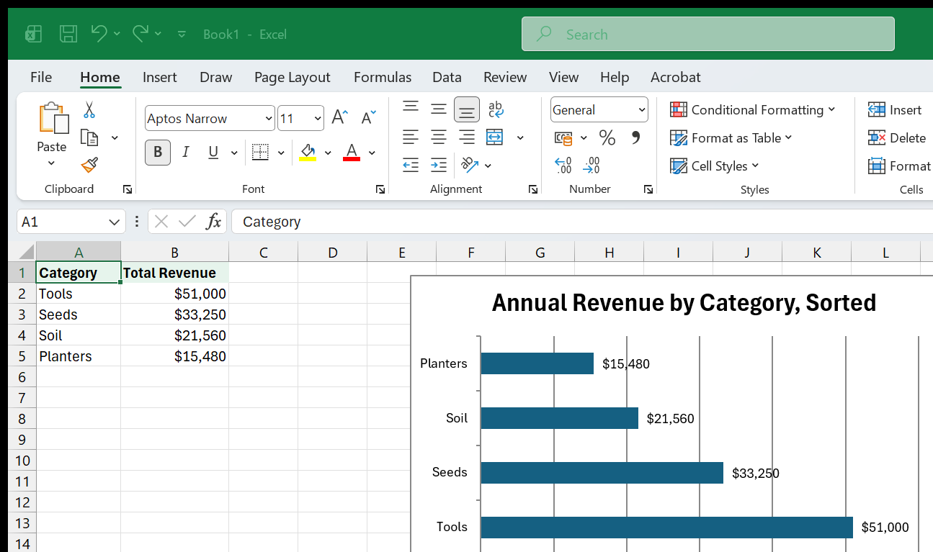Image resolution: width=933 pixels, height=552 pixels.
Task: Select column B header
Action: [x=174, y=252]
